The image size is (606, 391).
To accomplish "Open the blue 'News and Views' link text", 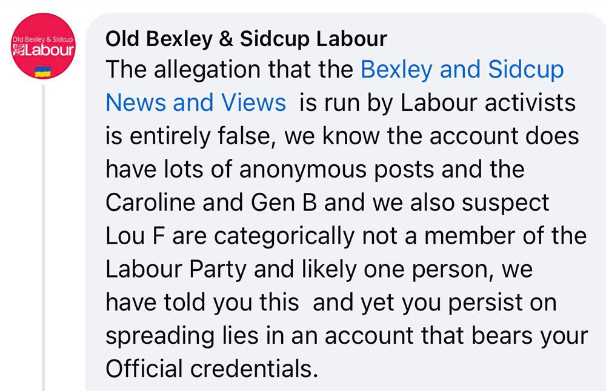I will tap(196, 103).
